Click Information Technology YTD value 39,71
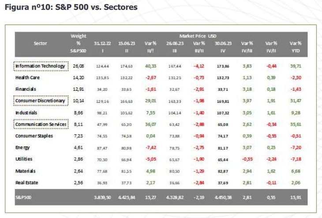The width and height of the screenshot is (322, 218). [x=295, y=66]
